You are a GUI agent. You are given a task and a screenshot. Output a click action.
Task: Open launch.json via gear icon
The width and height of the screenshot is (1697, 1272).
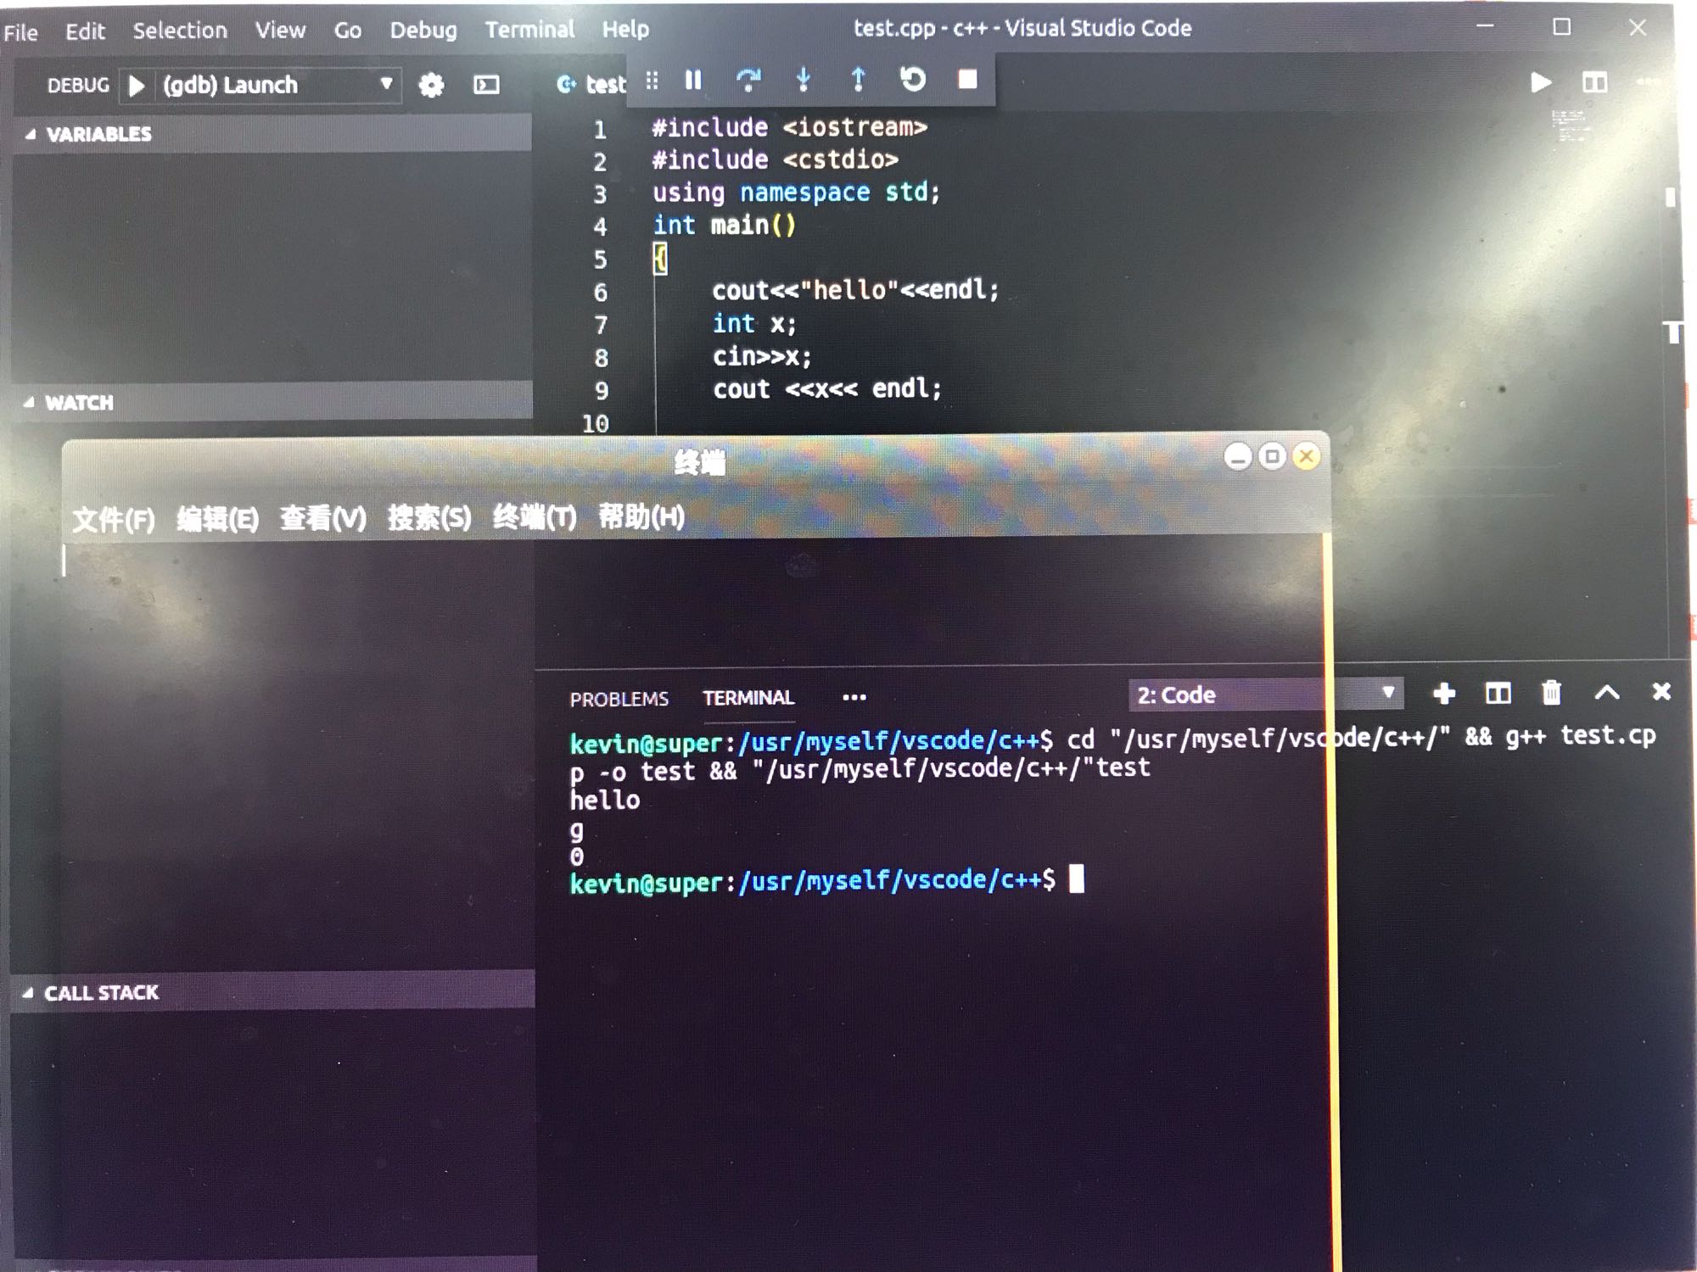[x=431, y=85]
